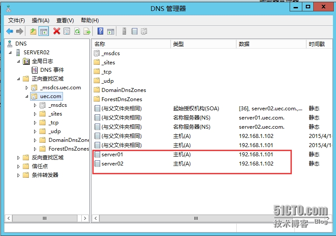Click the Refresh toolbar icon

click(x=77, y=32)
